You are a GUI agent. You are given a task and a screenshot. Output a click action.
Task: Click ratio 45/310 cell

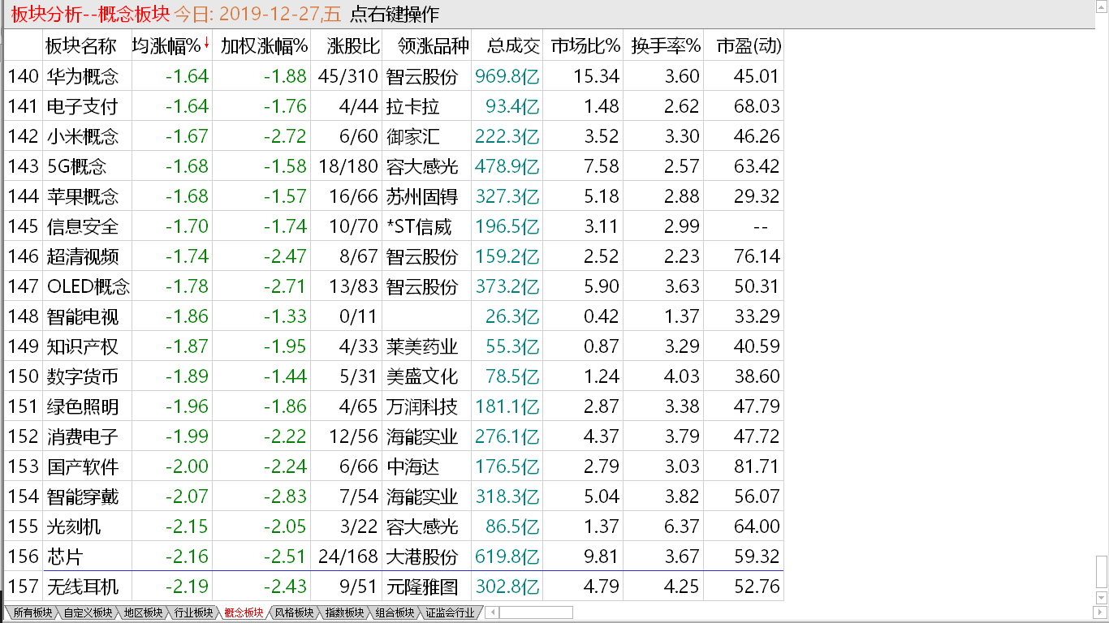tap(348, 76)
